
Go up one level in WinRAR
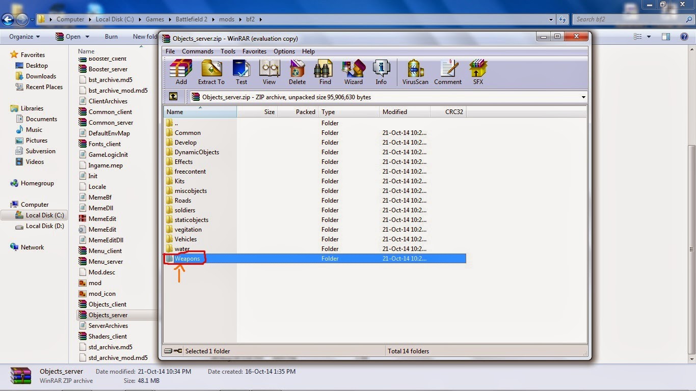coord(173,97)
